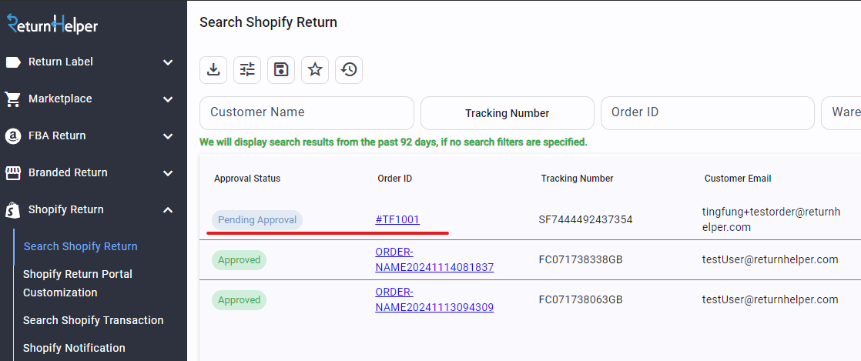
Task: Collapse the Shopify Return section chevron
Action: click(168, 210)
